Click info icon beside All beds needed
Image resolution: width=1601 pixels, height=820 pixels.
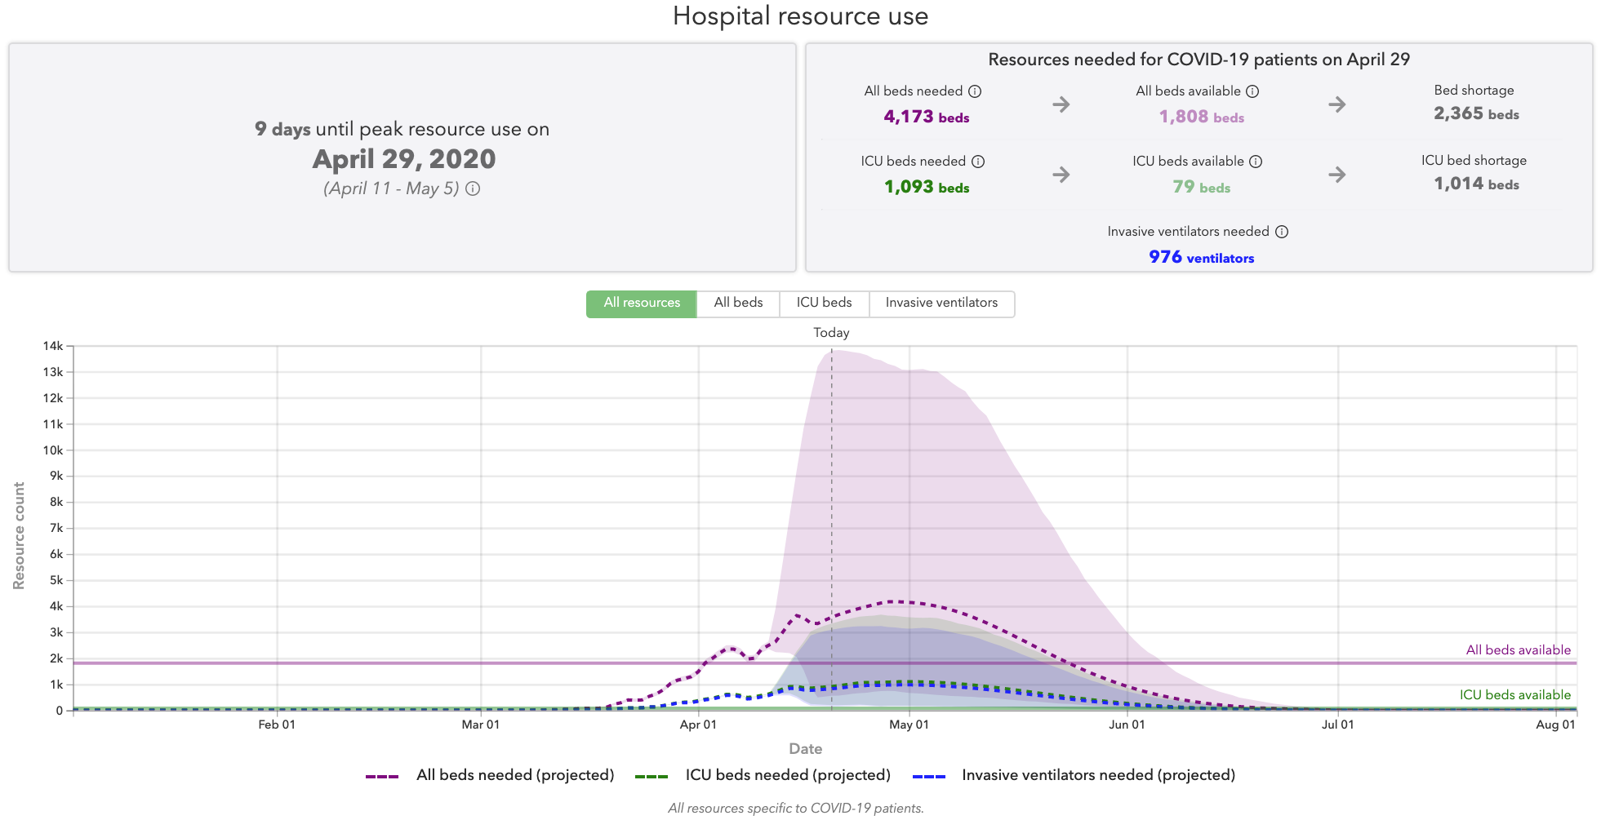pos(975,91)
